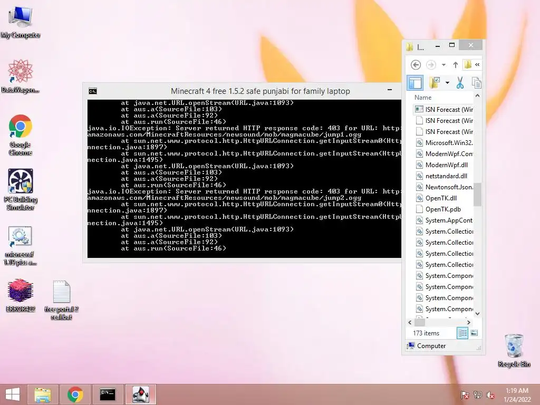Click the vertical scrollbar up arrow in Explorer

coord(477,96)
